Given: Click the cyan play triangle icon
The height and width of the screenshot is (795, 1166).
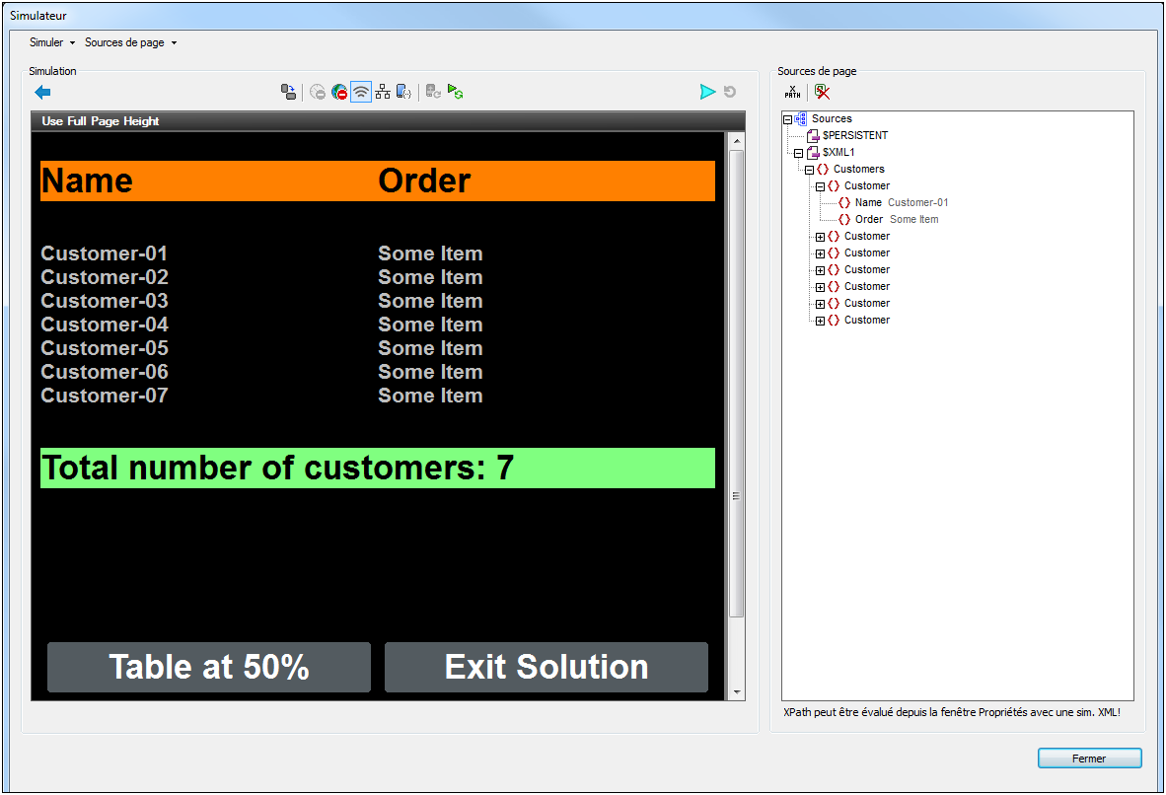Looking at the screenshot, I should (x=707, y=92).
